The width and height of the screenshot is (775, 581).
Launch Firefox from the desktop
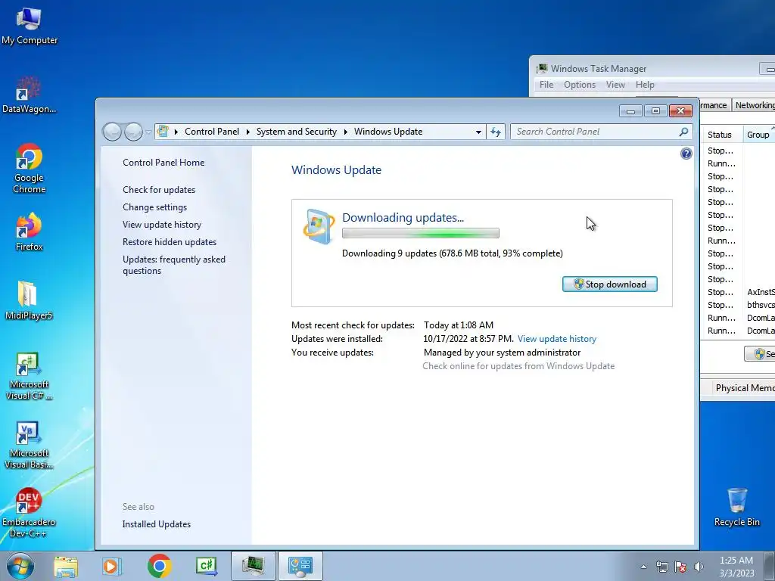coord(30,231)
